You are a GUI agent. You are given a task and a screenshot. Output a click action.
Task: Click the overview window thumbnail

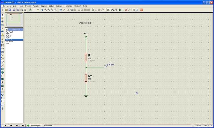coord(14,20)
